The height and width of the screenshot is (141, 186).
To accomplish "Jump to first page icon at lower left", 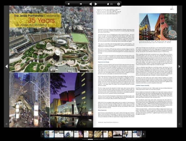I will [7, 124].
